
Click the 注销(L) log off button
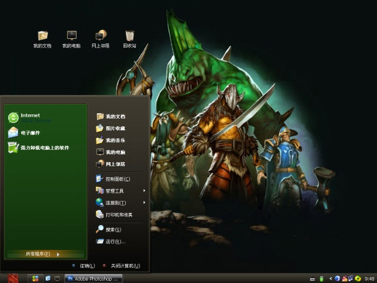click(84, 266)
